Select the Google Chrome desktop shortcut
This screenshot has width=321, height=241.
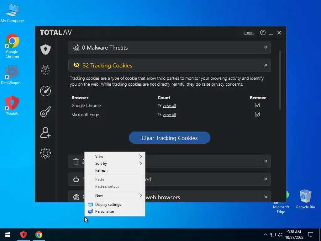[x=12, y=46]
